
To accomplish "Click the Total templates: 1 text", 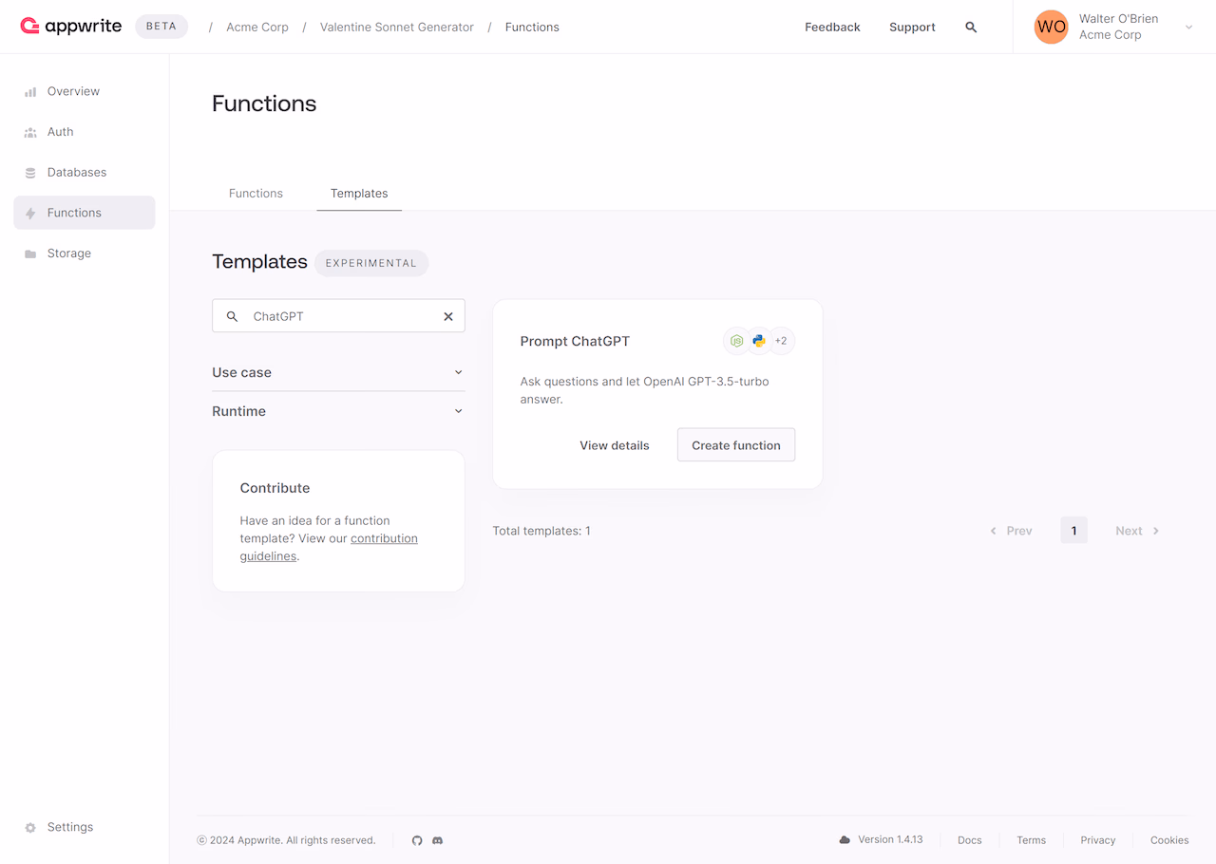I will (x=541, y=531).
